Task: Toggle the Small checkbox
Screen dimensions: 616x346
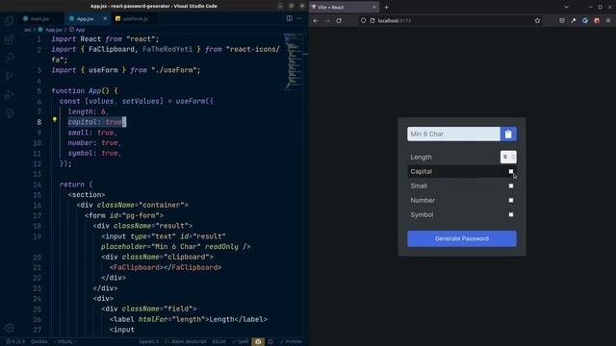Action: click(x=511, y=185)
